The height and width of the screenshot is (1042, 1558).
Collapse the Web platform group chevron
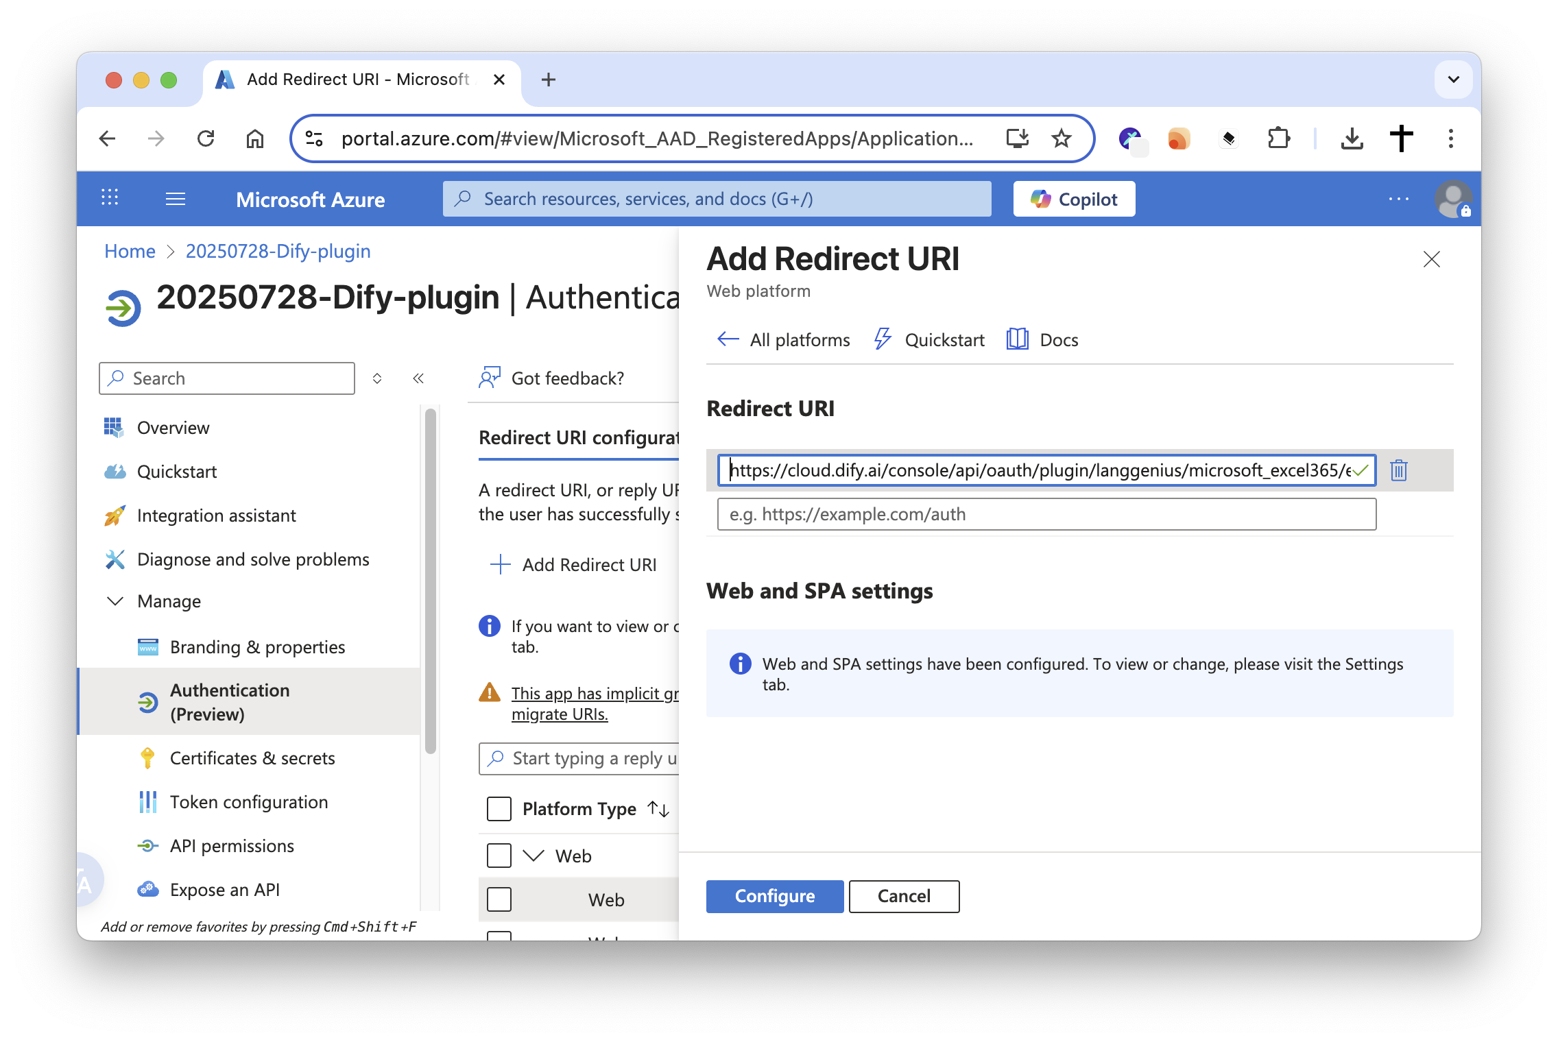point(534,856)
